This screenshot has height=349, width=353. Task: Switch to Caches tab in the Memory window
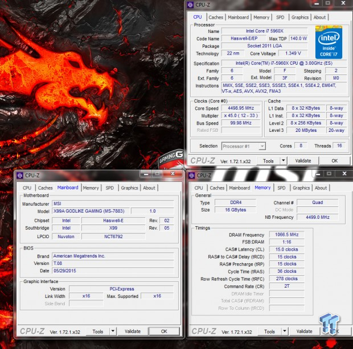[x=217, y=188]
